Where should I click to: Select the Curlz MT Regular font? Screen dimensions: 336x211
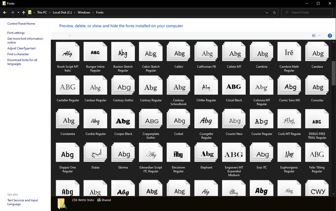pyautogui.click(x=289, y=119)
